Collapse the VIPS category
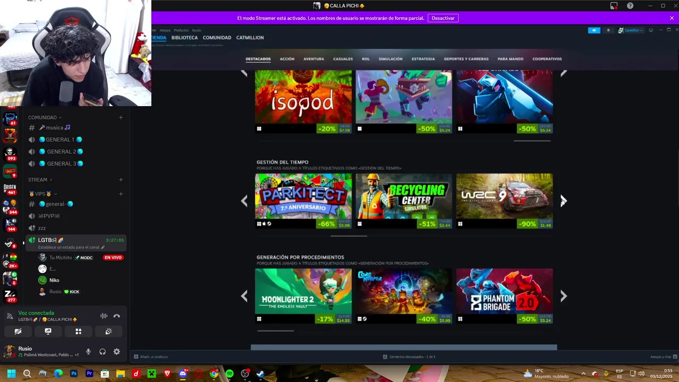This screenshot has width=679, height=382. pyautogui.click(x=42, y=194)
